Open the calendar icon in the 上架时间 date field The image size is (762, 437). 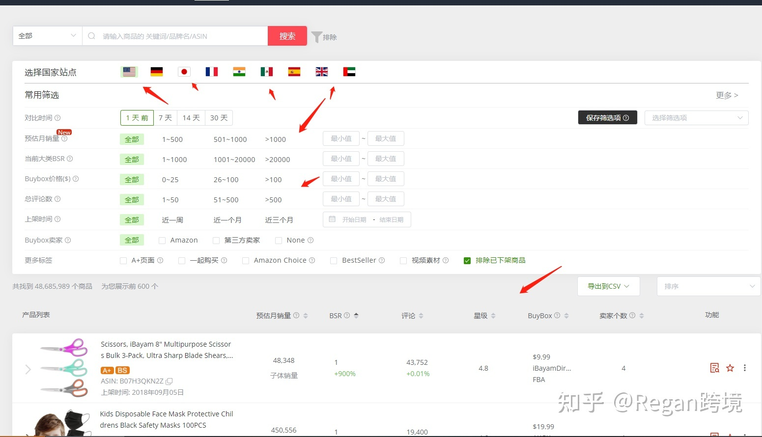(x=332, y=219)
